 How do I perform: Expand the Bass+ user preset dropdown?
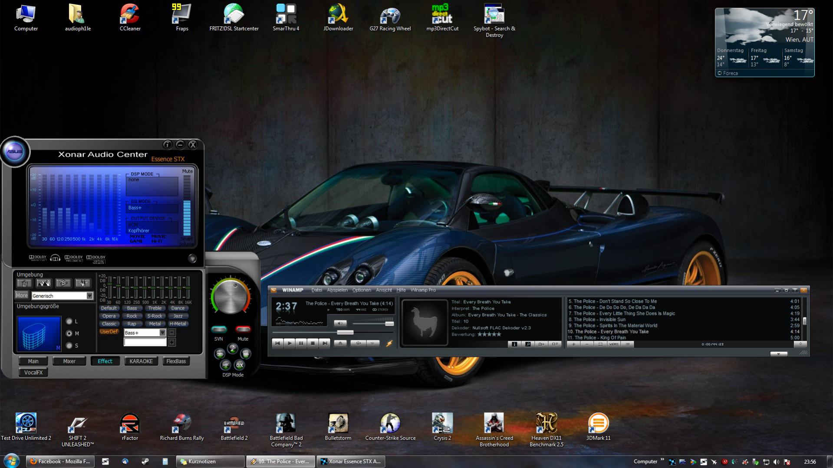[162, 333]
